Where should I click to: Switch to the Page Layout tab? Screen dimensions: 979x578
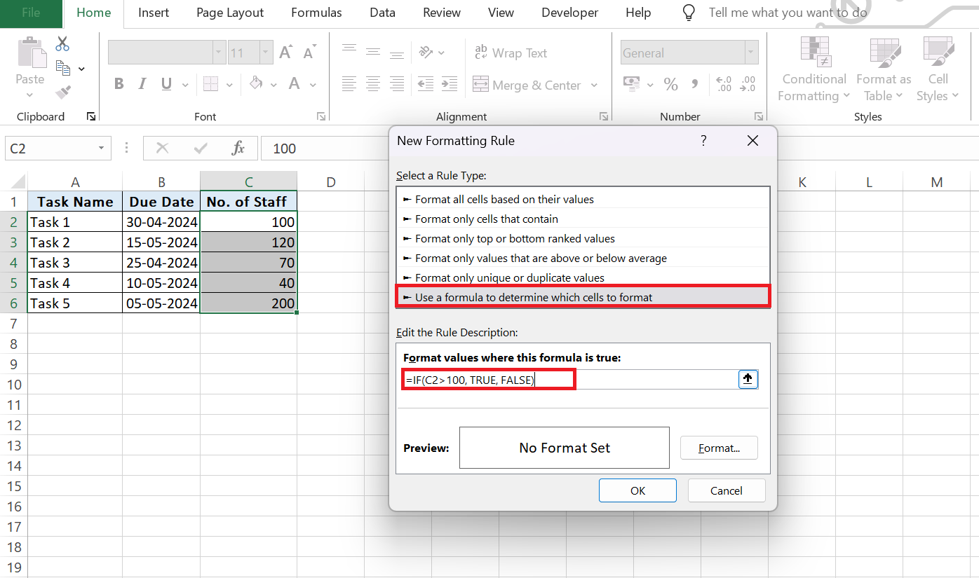(230, 13)
